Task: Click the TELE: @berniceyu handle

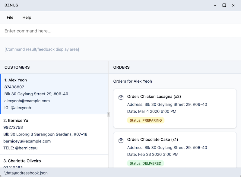Action: tap(21, 148)
